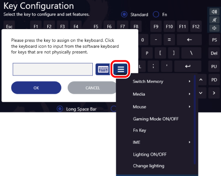Viewport: 221px width, 176px height.
Task: Select the F11 key
Action: click(x=183, y=26)
